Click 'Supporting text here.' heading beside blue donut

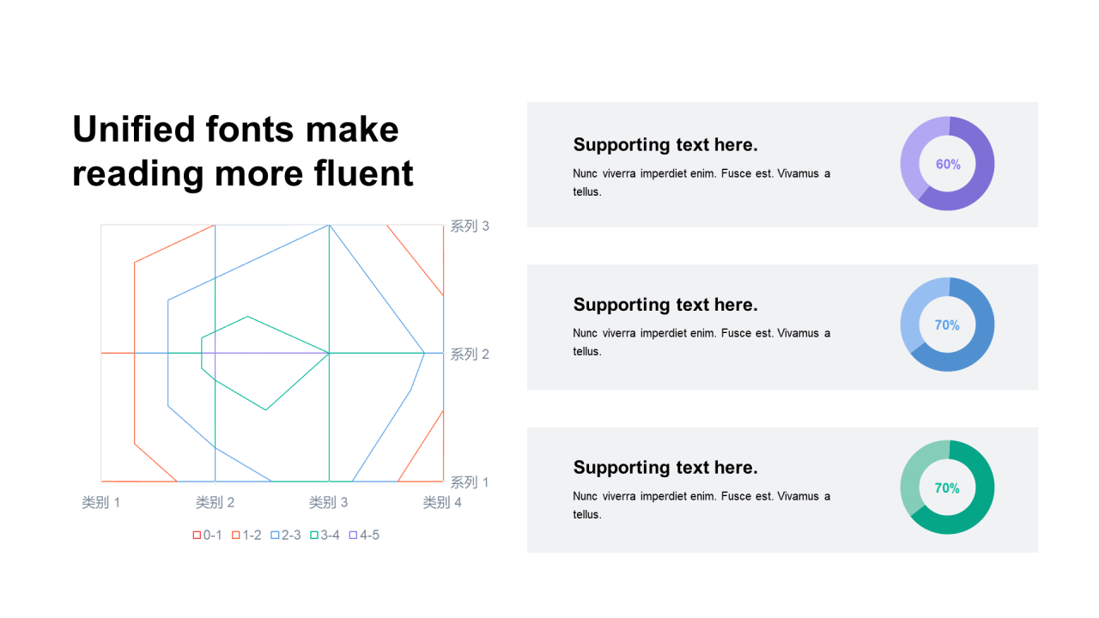665,305
